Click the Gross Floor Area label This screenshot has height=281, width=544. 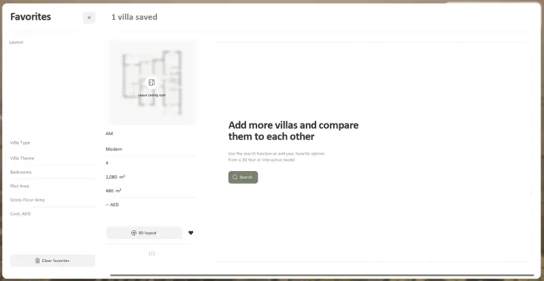pyautogui.click(x=27, y=200)
